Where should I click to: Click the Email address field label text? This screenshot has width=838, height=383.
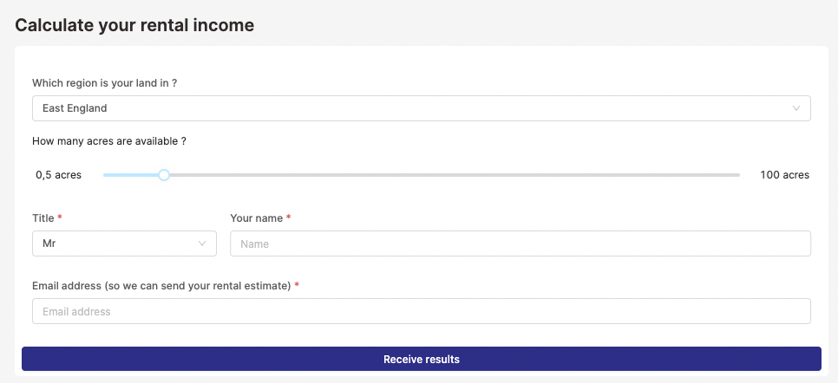161,285
